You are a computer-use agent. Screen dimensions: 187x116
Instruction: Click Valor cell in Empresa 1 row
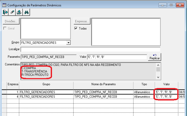click(x=167, y=92)
